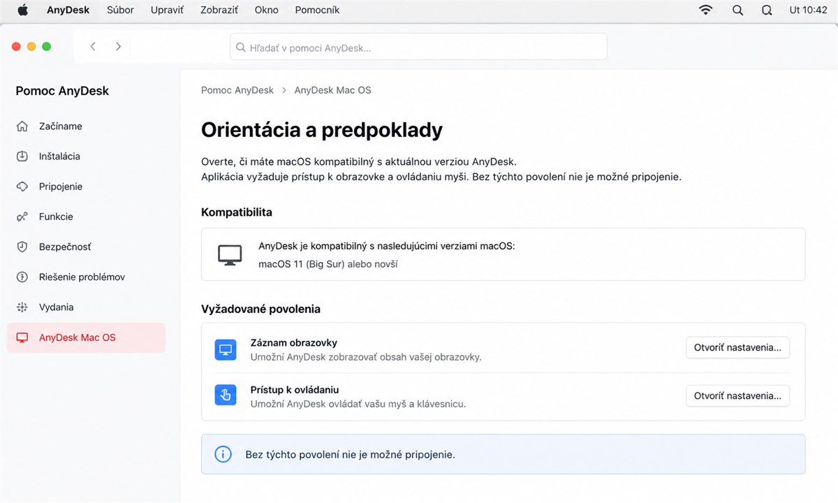Image resolution: width=838 pixels, height=503 pixels.
Task: Click the blue Prístup k ovládaniu hand icon
Action: [226, 396]
